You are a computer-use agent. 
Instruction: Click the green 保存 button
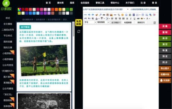pyautogui.click(x=165, y=38)
